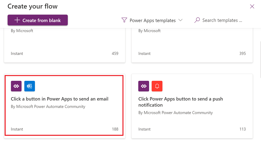
Task: Click the vertical scrollbar of template list
Action: (260, 60)
